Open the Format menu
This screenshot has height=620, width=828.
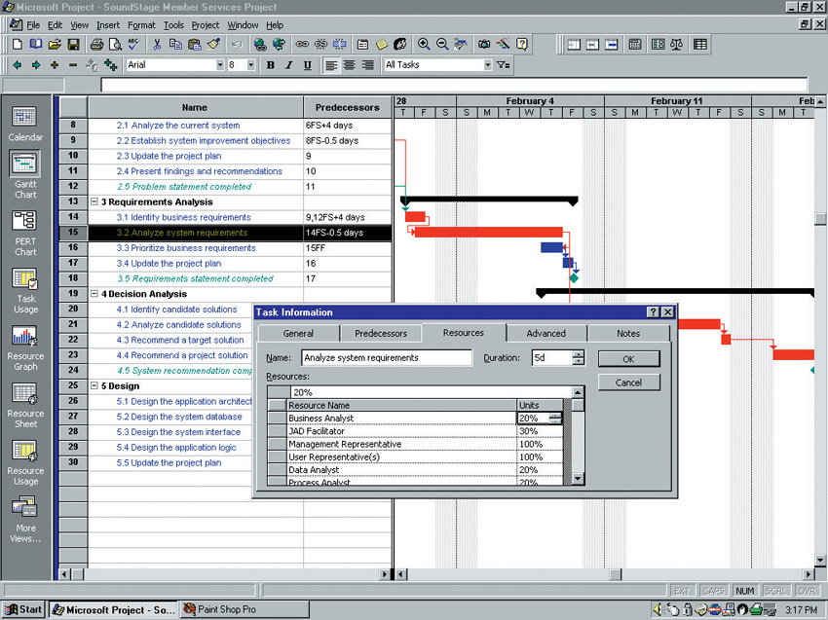coord(141,25)
